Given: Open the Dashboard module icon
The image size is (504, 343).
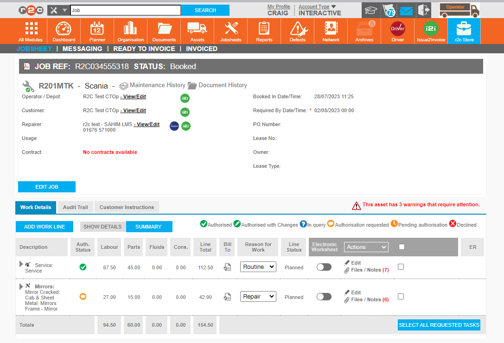Looking at the screenshot, I should pyautogui.click(x=64, y=29).
